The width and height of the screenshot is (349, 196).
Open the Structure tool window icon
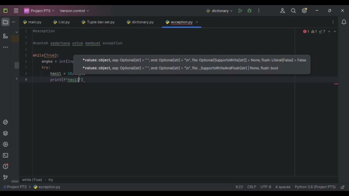click(x=5, y=36)
